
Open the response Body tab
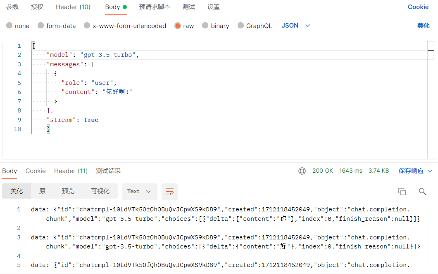(x=10, y=171)
